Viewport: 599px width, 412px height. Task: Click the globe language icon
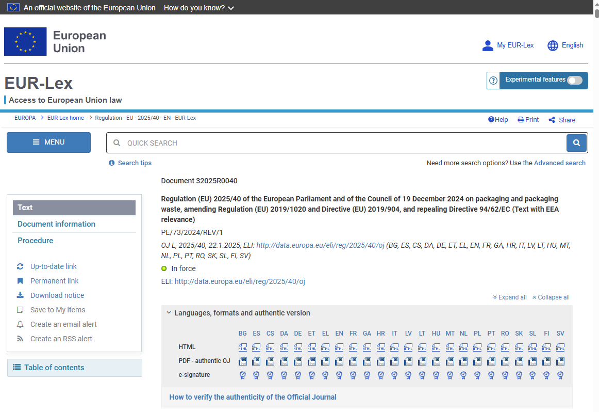[553, 45]
